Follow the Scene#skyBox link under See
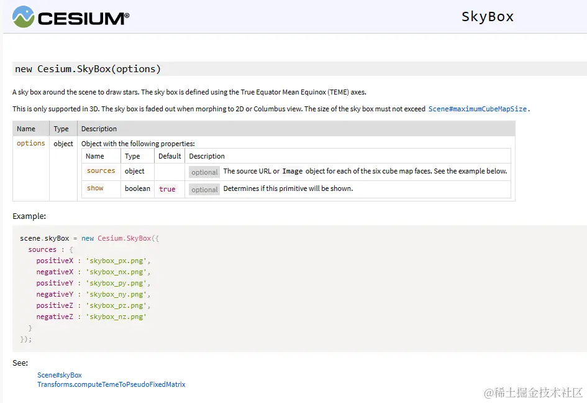The image size is (587, 403). pos(60,375)
